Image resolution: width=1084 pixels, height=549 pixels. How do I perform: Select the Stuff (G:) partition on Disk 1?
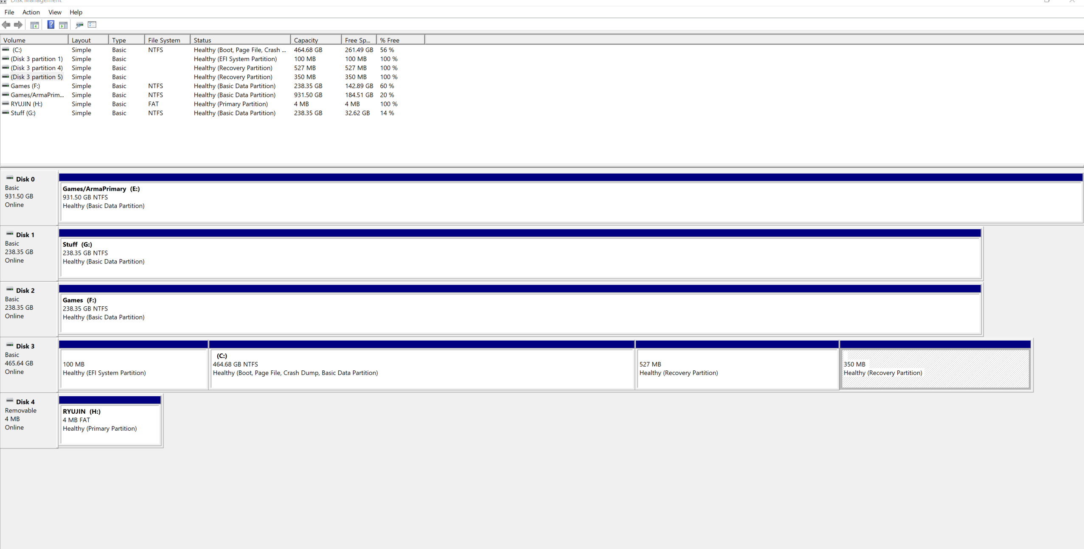(520, 257)
